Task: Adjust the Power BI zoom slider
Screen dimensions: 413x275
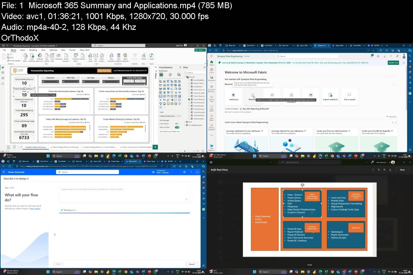Action: click(185, 151)
